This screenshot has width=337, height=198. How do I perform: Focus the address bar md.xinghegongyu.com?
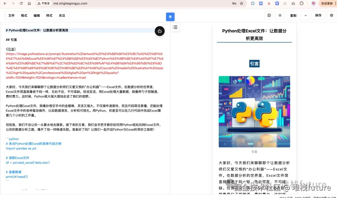point(70,3)
